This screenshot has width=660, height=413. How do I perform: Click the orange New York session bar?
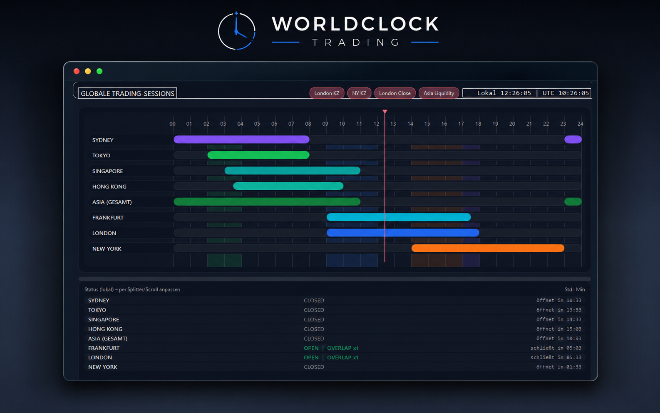[488, 248]
